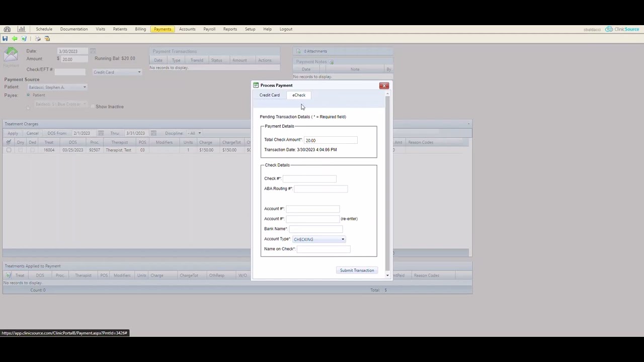Click the blue Save toolbar icon
This screenshot has width=644, height=362.
click(x=5, y=39)
